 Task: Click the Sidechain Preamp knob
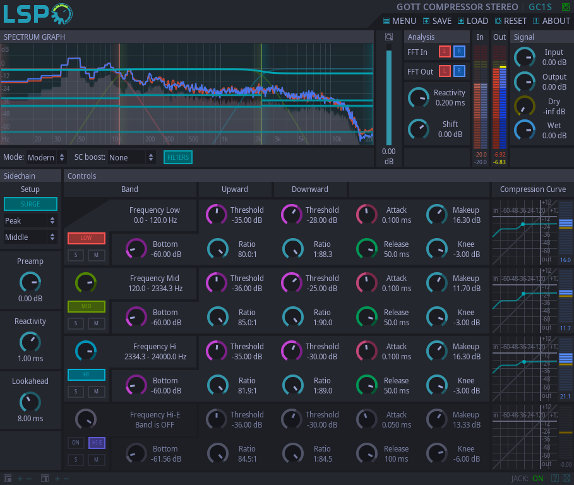30,282
